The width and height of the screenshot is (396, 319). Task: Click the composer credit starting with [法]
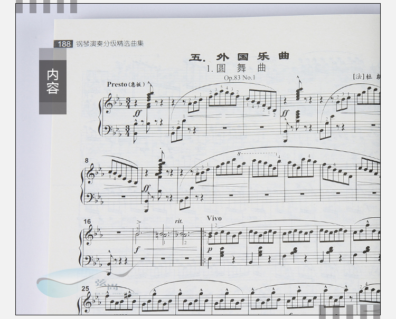click(367, 76)
